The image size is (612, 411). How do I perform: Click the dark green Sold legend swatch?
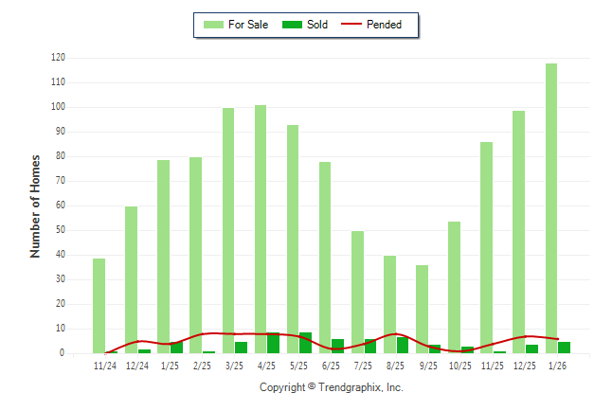pyautogui.click(x=291, y=25)
